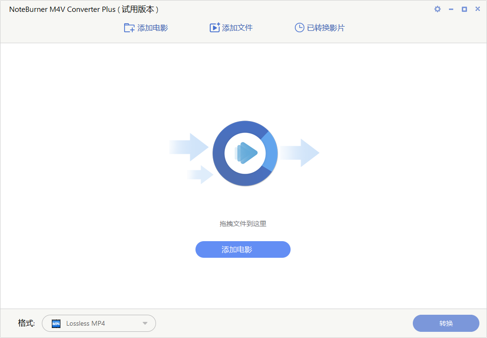Viewport: 487px width, 338px height.
Task: Click the central play-ring logo graphic
Action: [245, 153]
